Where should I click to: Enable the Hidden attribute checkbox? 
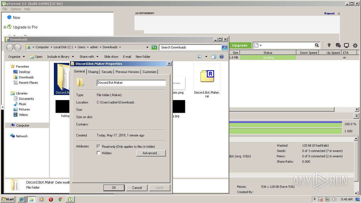click(x=98, y=153)
